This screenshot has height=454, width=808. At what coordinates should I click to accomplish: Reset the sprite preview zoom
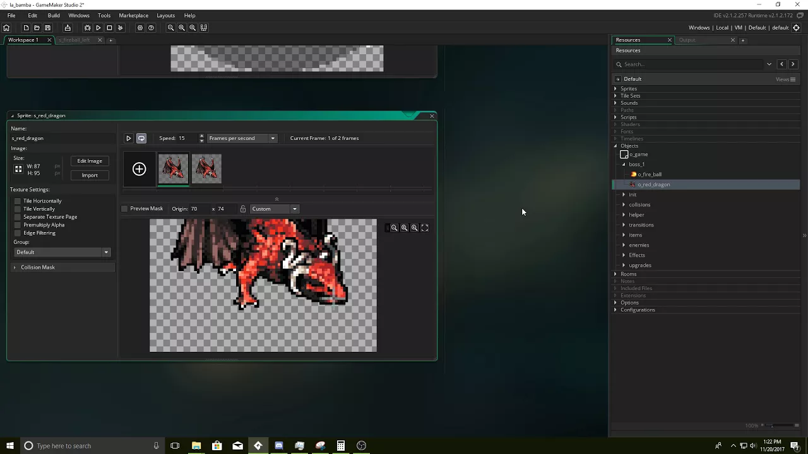point(404,228)
